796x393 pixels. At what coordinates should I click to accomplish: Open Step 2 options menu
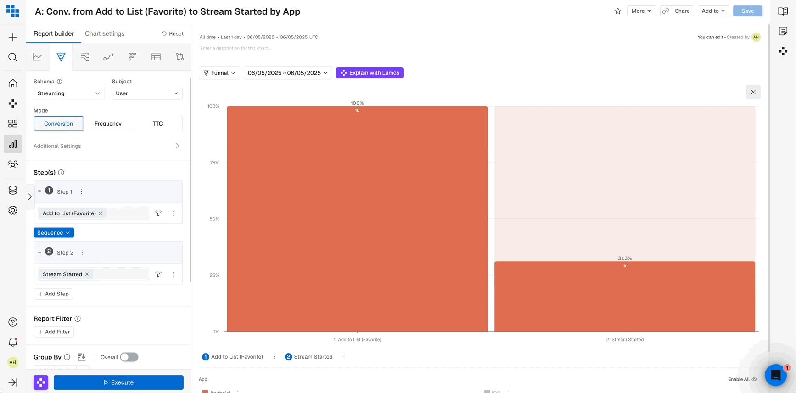83,253
